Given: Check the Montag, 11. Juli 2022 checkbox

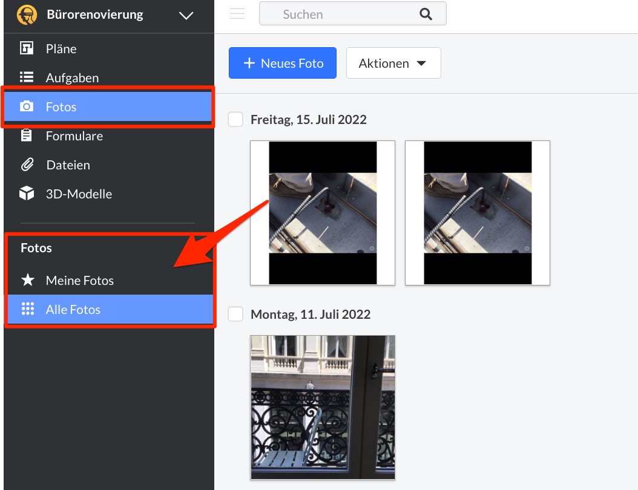Looking at the screenshot, I should coord(235,314).
